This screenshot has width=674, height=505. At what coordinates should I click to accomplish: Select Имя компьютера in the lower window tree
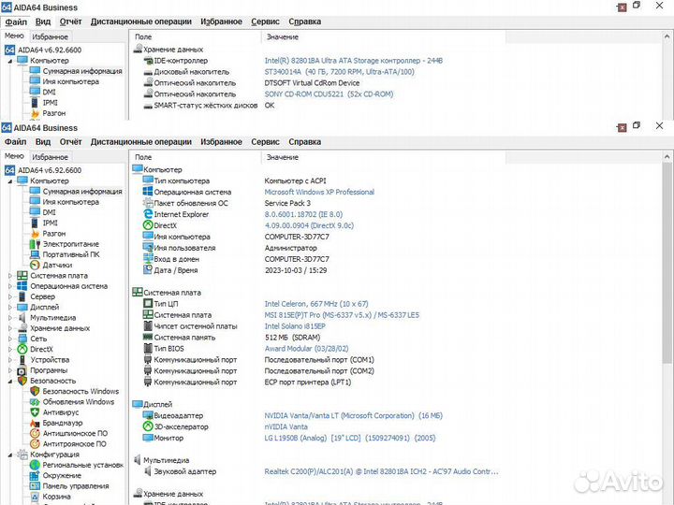tap(71, 202)
